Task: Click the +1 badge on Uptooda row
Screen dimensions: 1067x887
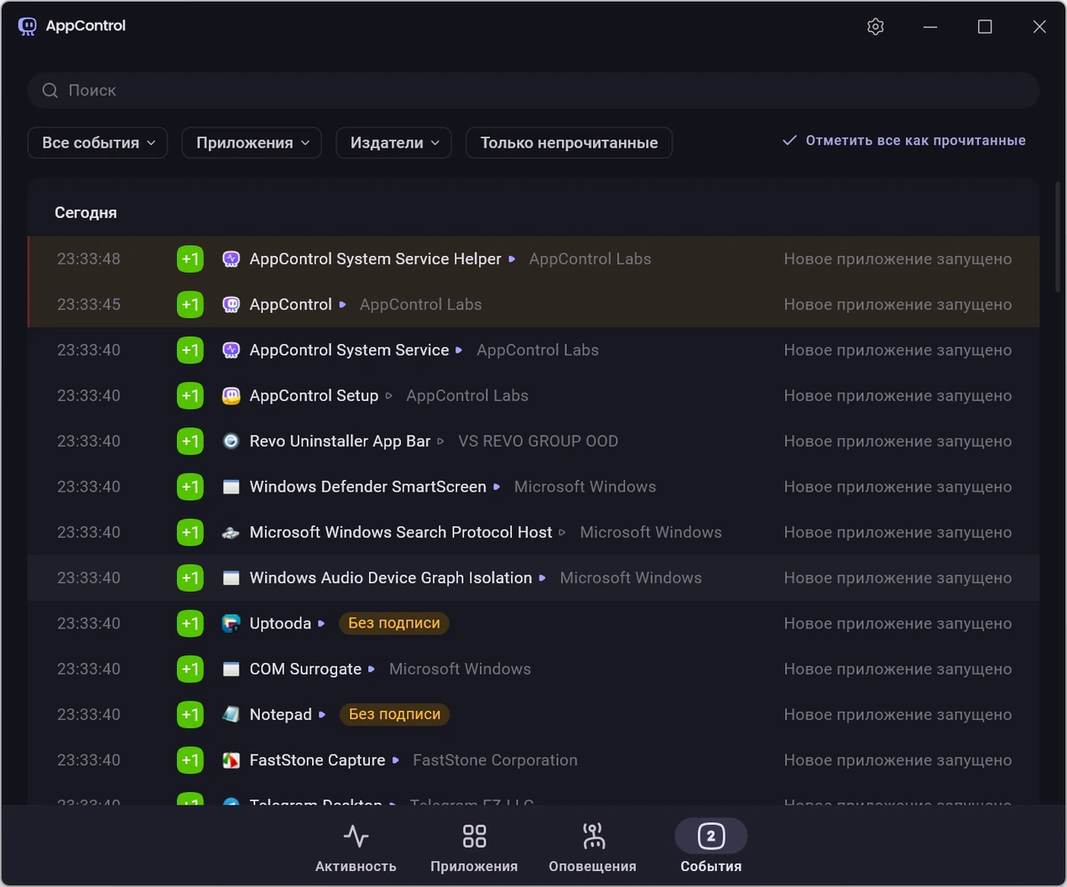Action: pyautogui.click(x=190, y=624)
